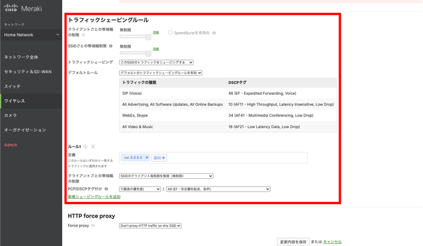Click info icon next to PCP/DSCPタグ付け
This screenshot has height=246, width=423.
[106, 189]
